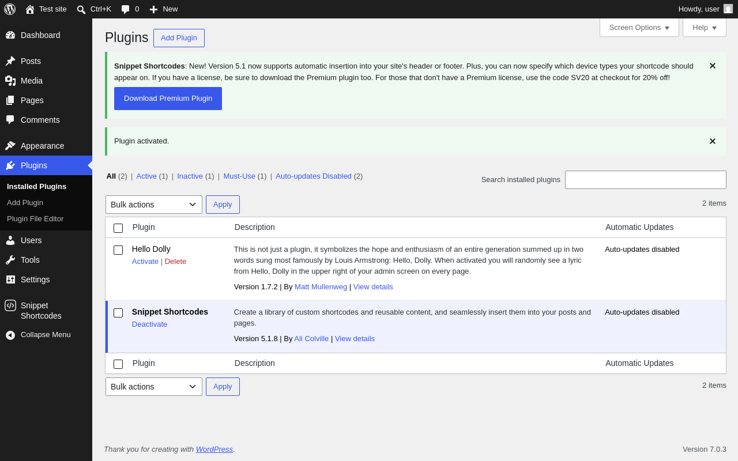Screen dimensions: 738x461
Task: Deactivate the Snippet Shortcodes plugin
Action: 149,324
